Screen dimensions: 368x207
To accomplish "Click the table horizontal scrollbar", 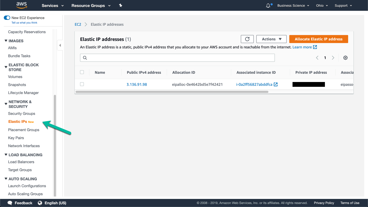I will (x=172, y=92).
